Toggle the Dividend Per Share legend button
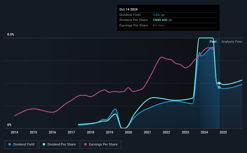 pos(59,145)
